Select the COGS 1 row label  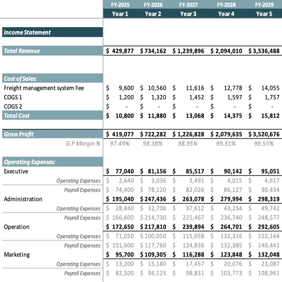click(x=13, y=97)
